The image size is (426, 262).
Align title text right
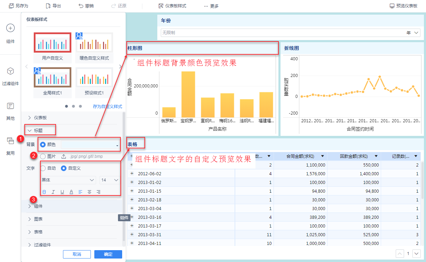(98, 192)
